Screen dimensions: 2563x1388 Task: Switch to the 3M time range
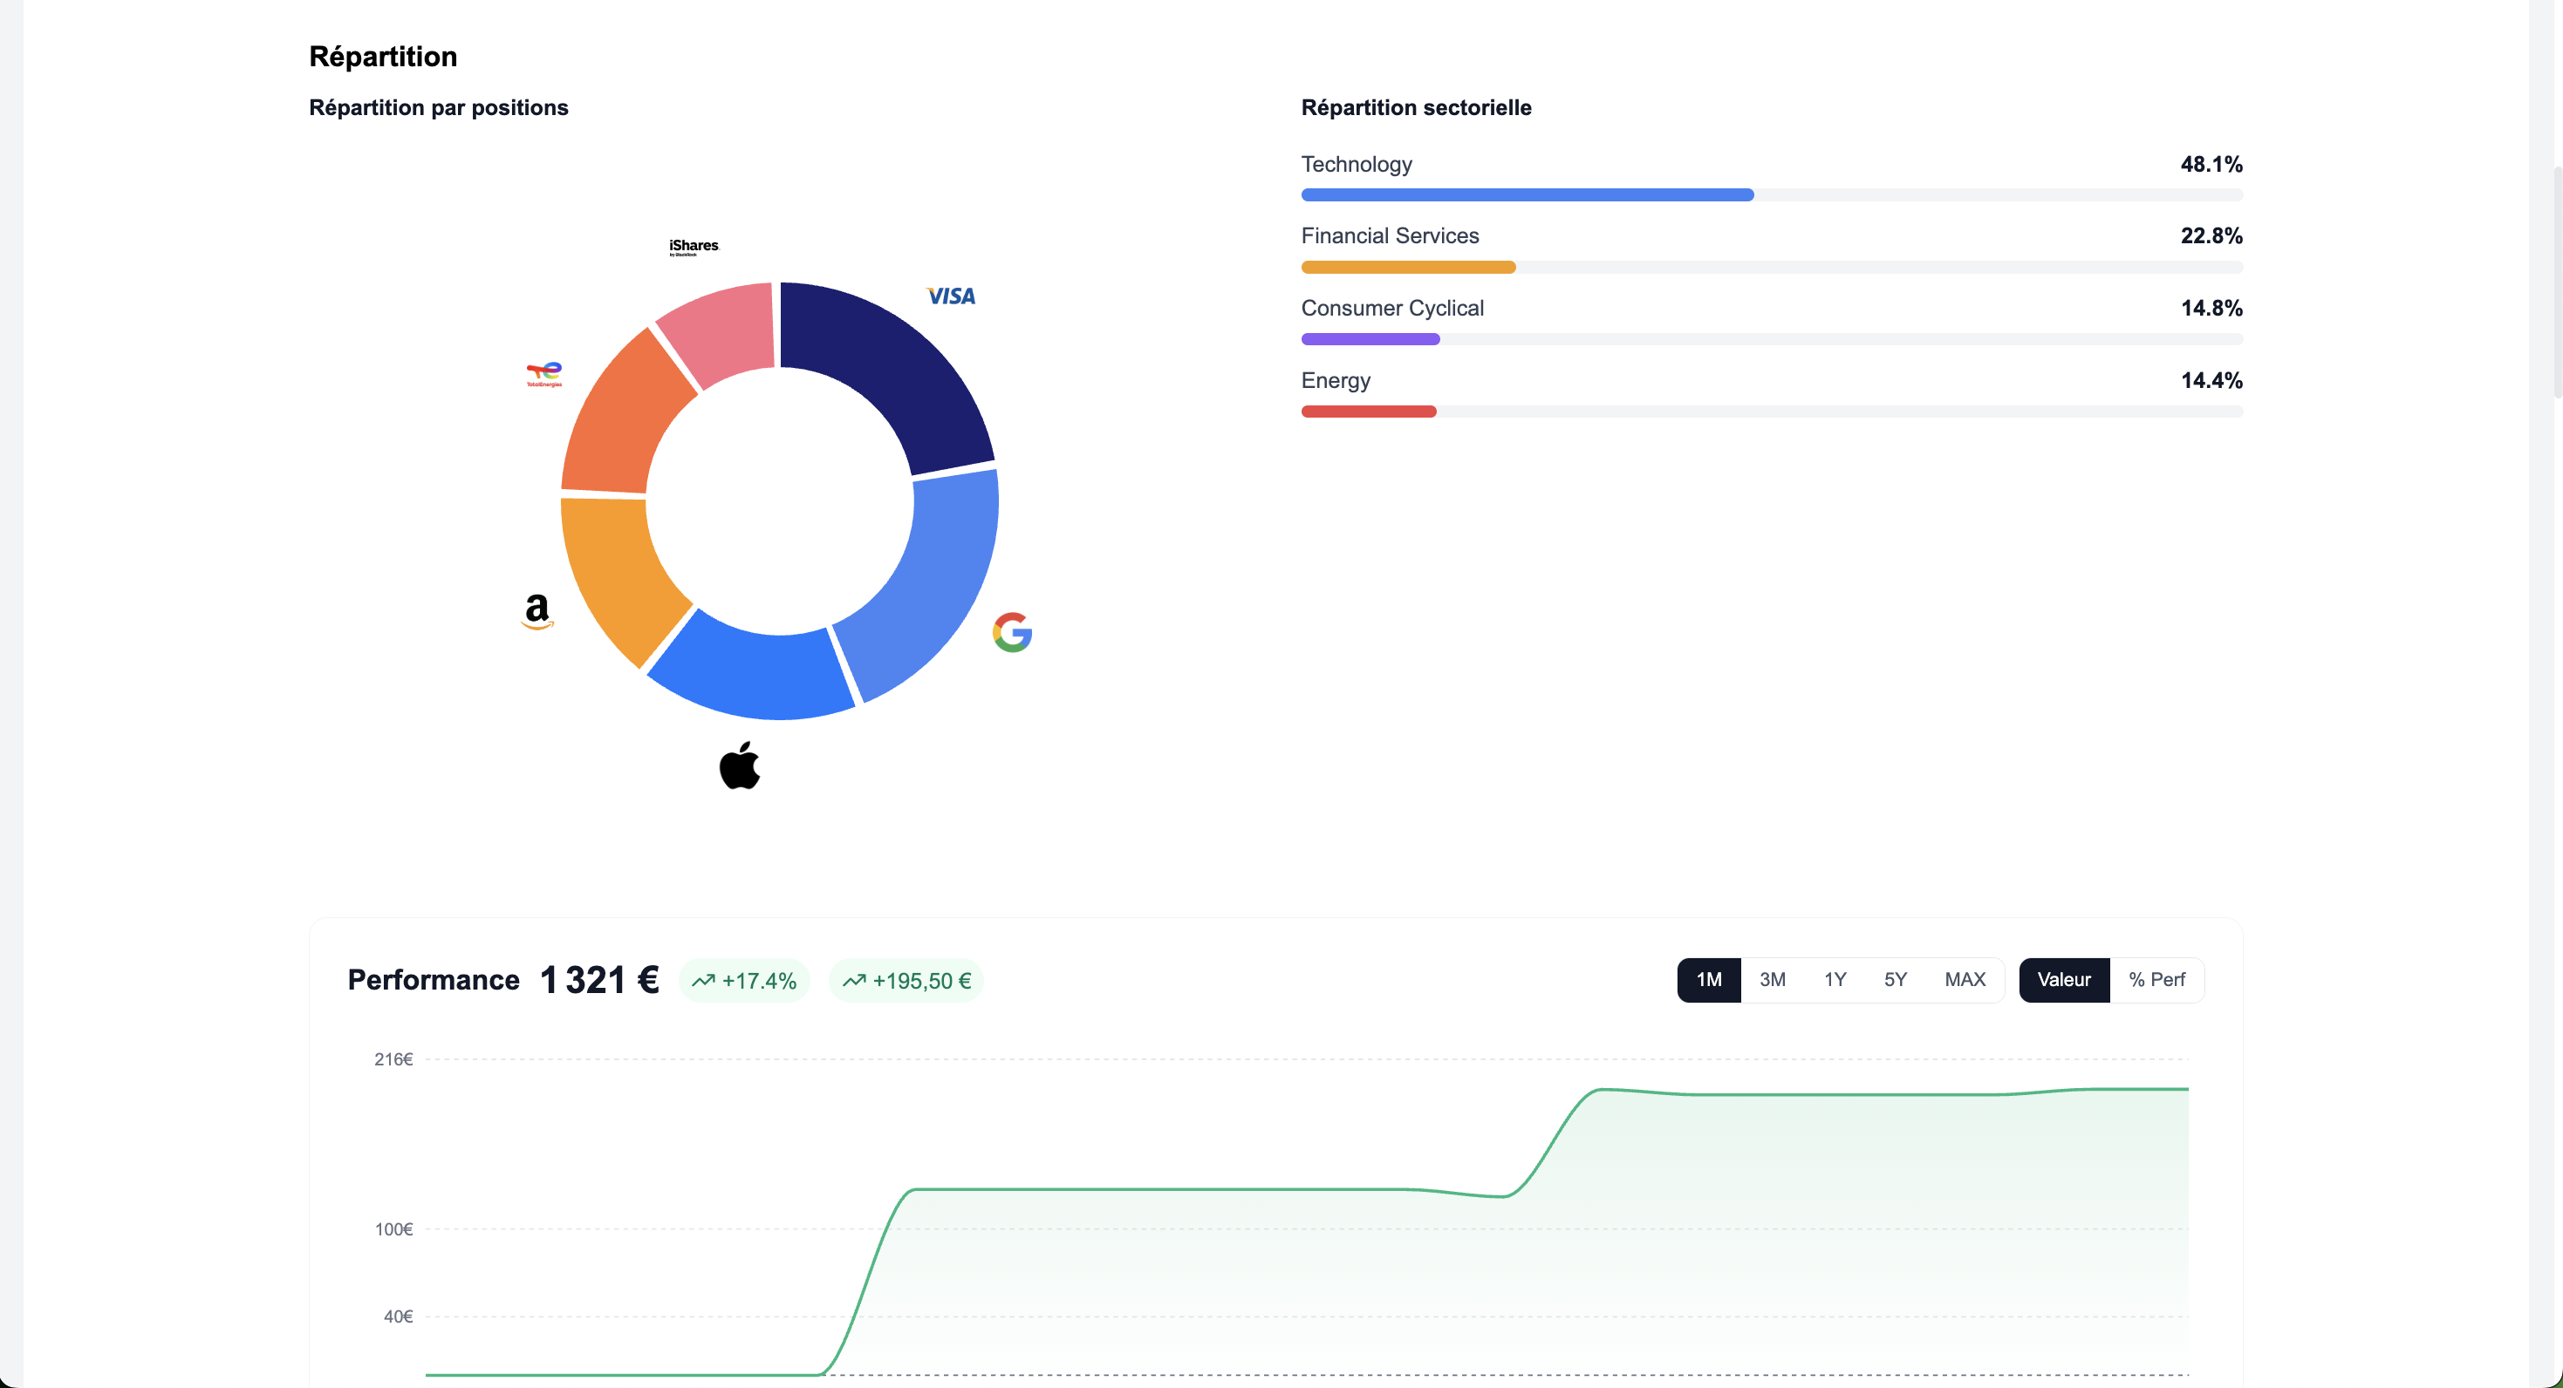tap(1772, 979)
